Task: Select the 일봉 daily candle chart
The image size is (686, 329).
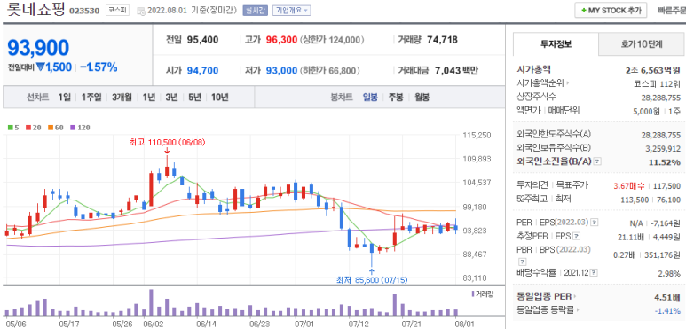Action: [x=370, y=97]
